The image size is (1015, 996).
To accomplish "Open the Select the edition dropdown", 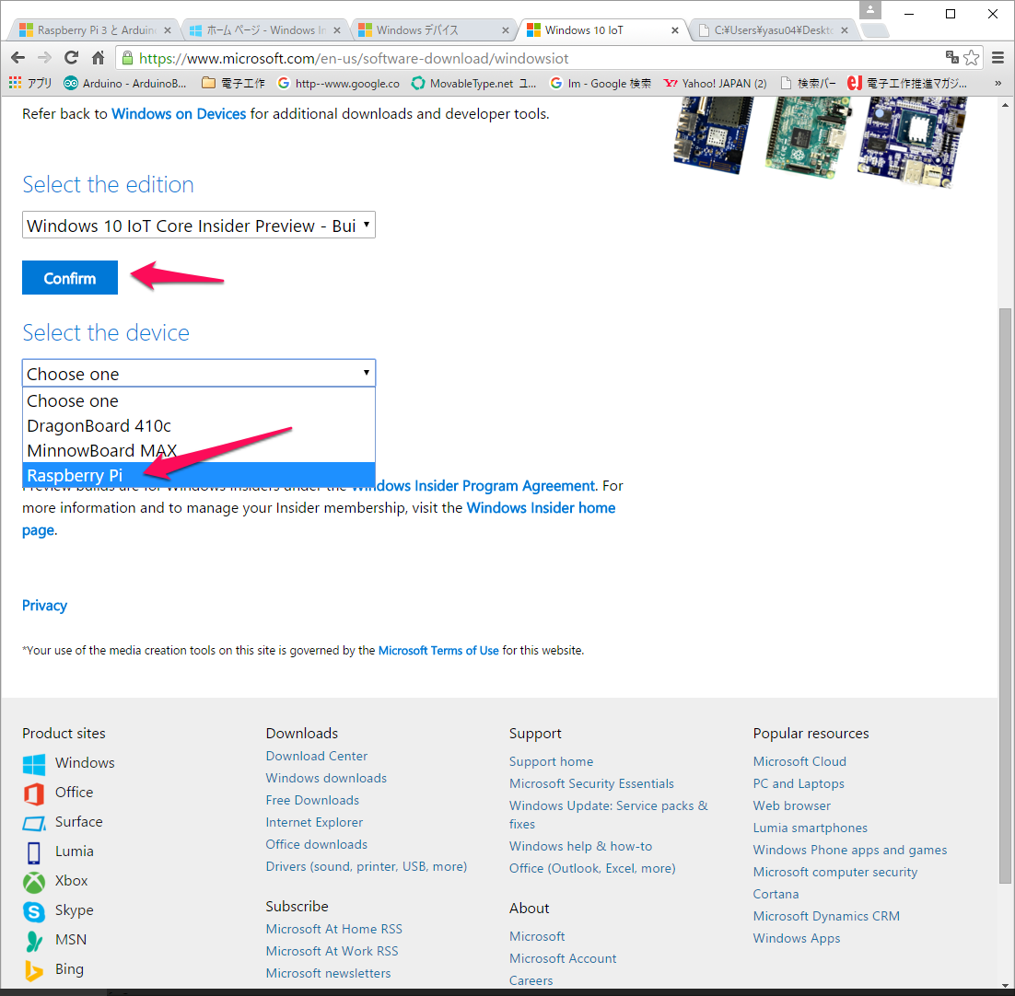I will (199, 226).
